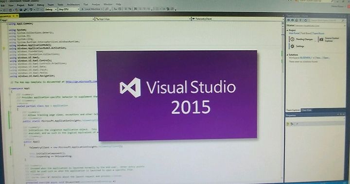Click the Categorized icon in Properties panel
Screen dimensions: 350x184
point(287,124)
